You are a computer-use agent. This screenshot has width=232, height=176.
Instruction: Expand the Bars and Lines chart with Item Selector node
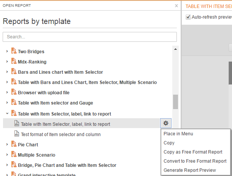(x=7, y=72)
